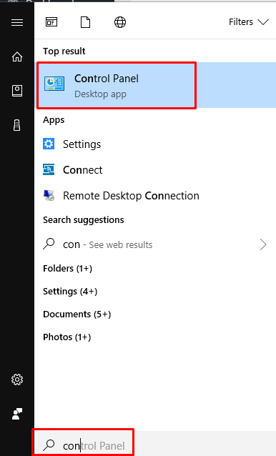Open the Feedback person icon in sidebar
The width and height of the screenshot is (276, 456).
17,414
